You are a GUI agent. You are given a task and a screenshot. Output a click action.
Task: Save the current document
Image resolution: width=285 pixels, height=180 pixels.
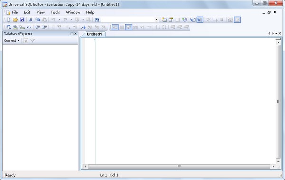pyautogui.click(x=22, y=19)
